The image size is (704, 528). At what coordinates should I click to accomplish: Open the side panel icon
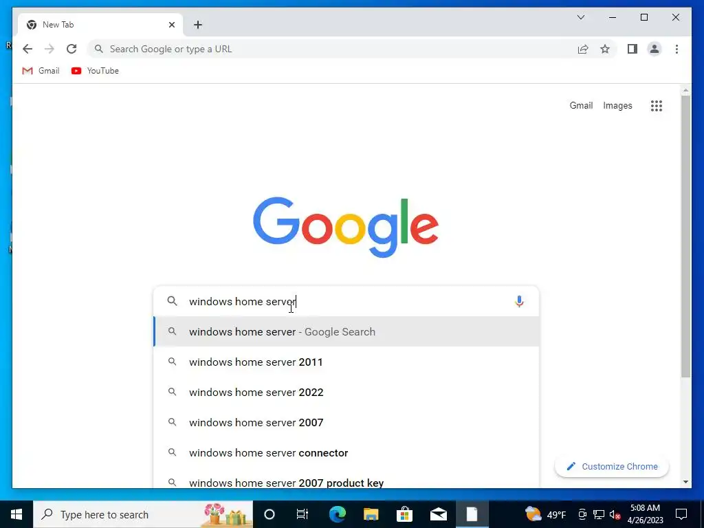point(632,49)
